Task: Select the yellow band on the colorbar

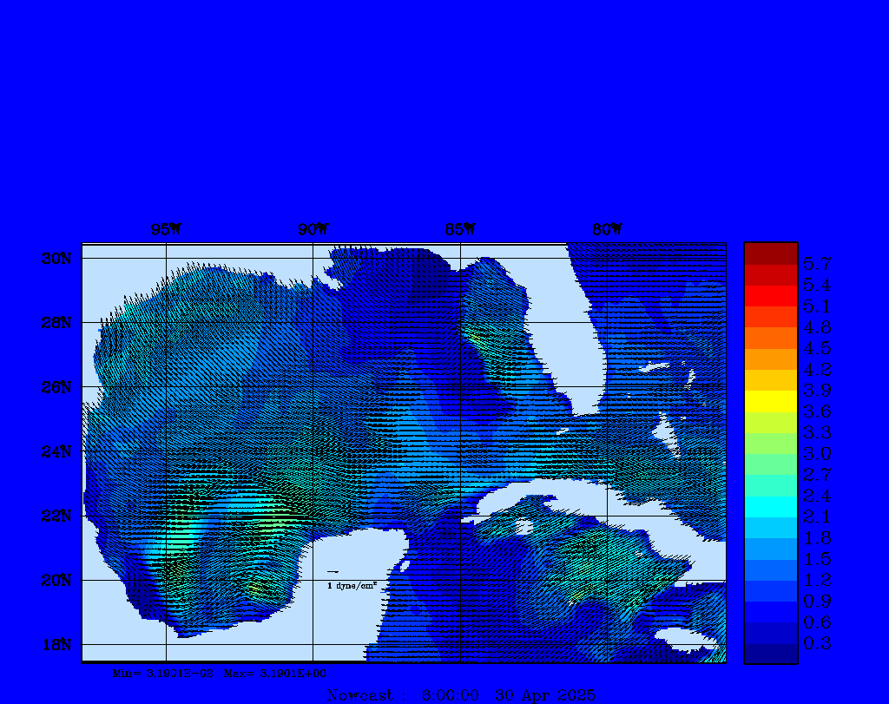Action: click(x=770, y=401)
